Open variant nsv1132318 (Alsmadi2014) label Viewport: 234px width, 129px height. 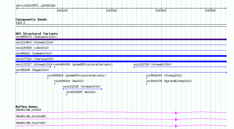[x=82, y=86]
